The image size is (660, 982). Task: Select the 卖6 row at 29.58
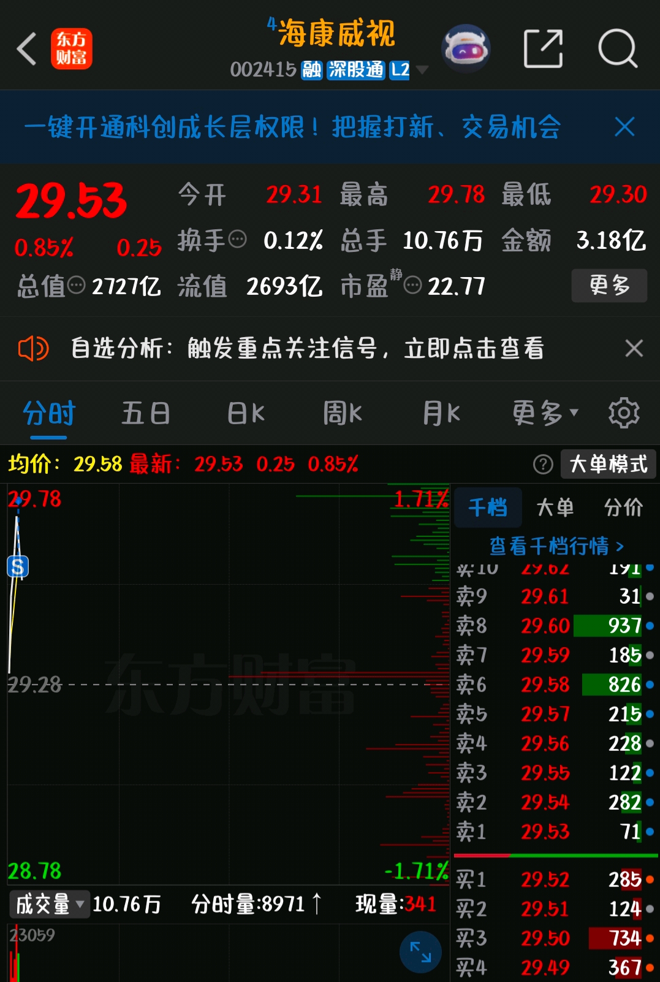(x=556, y=684)
